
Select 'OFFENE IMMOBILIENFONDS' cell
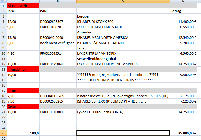123,80
